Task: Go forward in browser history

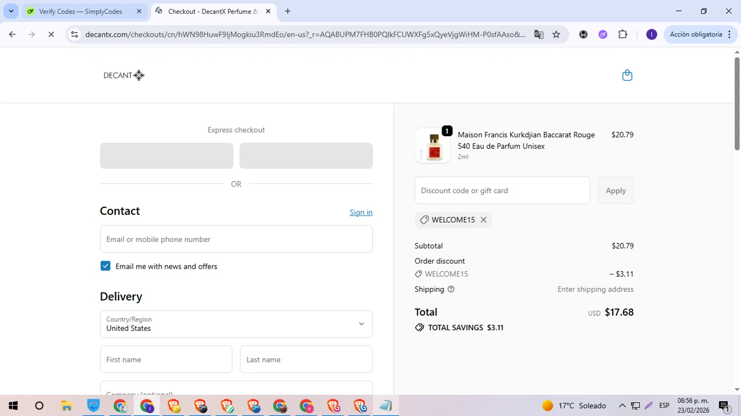Action: pos(32,35)
